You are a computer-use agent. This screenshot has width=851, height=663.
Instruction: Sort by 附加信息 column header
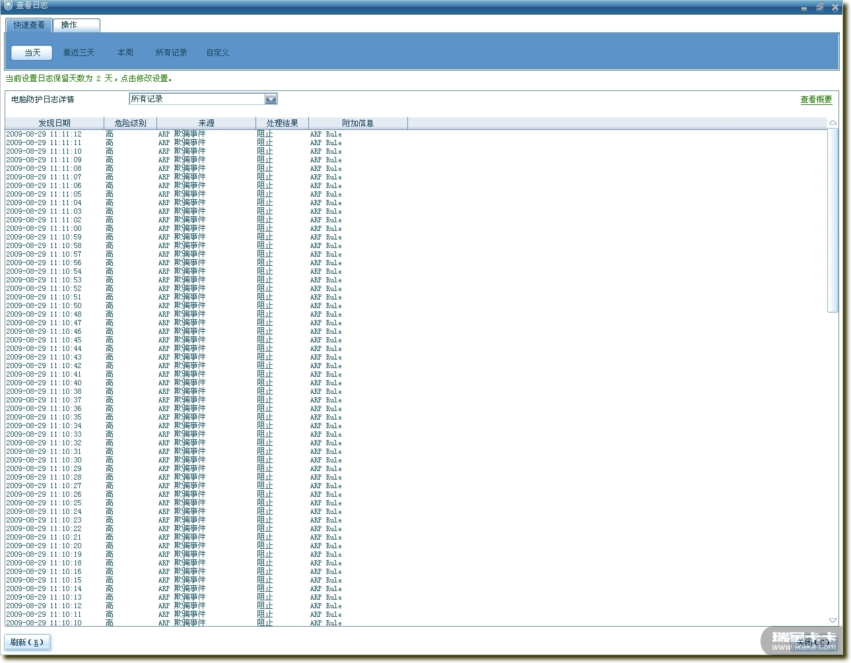[358, 123]
